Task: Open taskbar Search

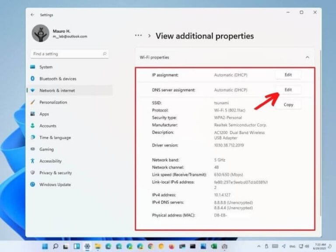Action: (x=56, y=246)
